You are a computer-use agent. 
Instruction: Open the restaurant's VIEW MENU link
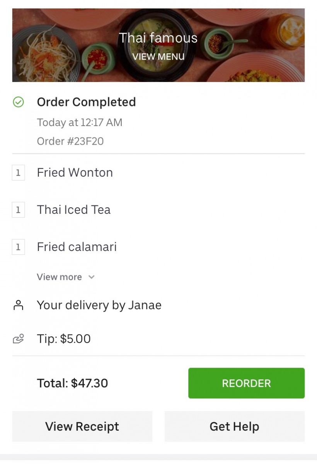tap(158, 56)
